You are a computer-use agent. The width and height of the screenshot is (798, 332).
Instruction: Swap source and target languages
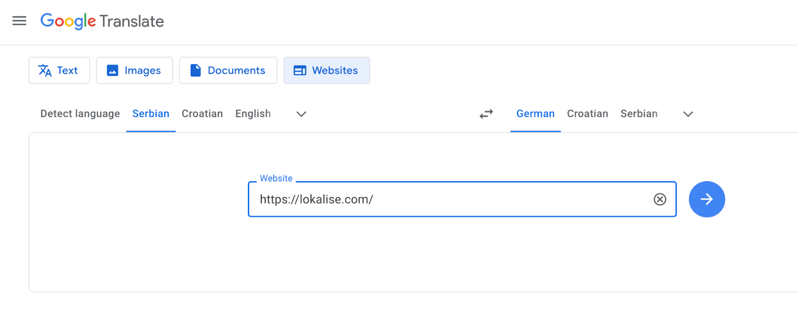(486, 114)
